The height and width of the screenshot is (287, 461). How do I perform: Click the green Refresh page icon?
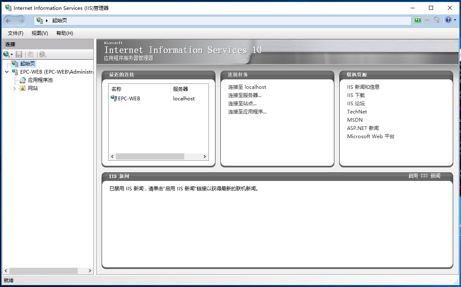tap(418, 20)
